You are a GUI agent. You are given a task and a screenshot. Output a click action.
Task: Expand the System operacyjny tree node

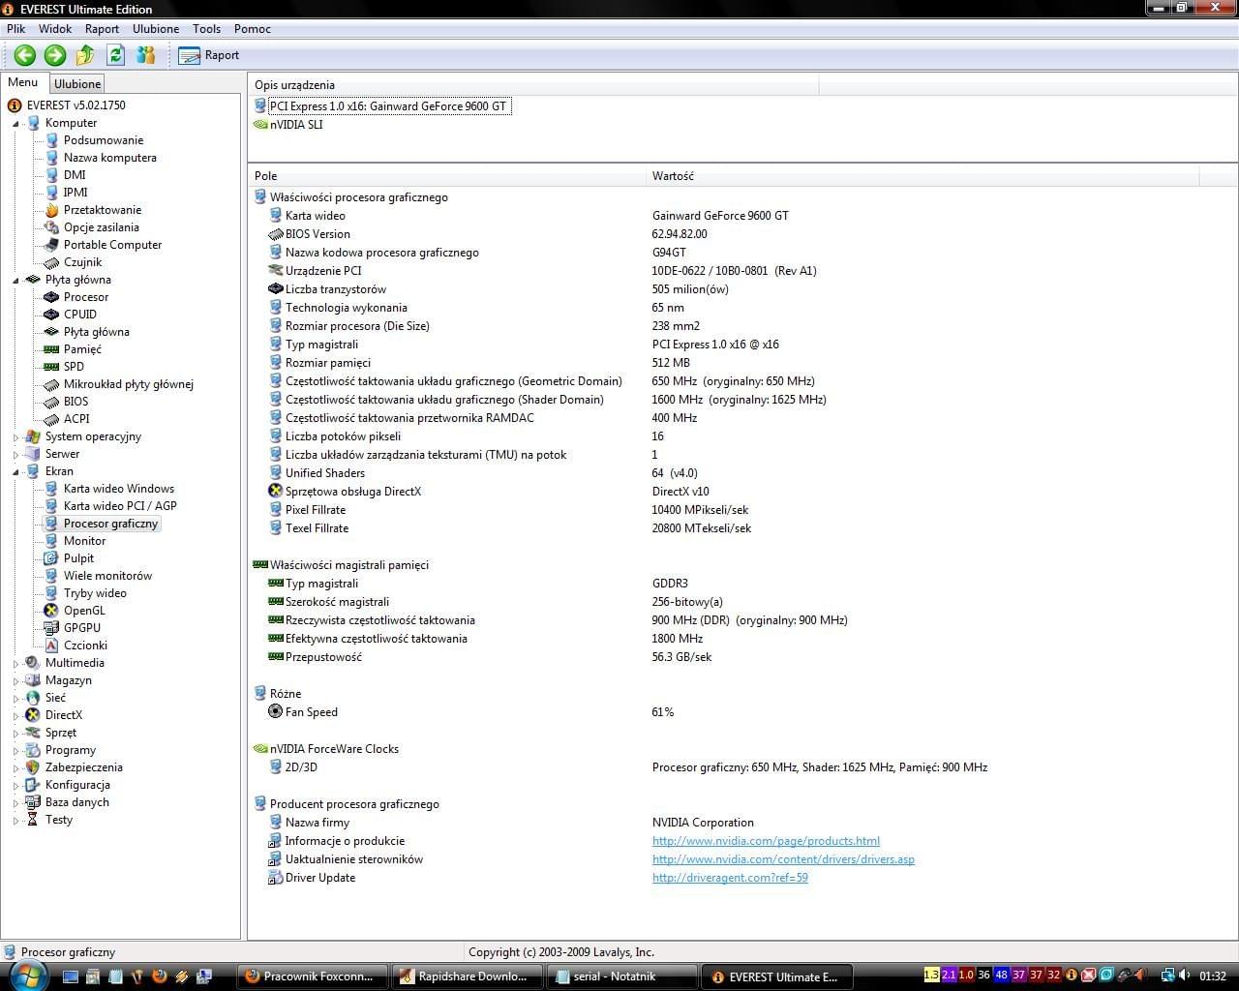pos(15,436)
